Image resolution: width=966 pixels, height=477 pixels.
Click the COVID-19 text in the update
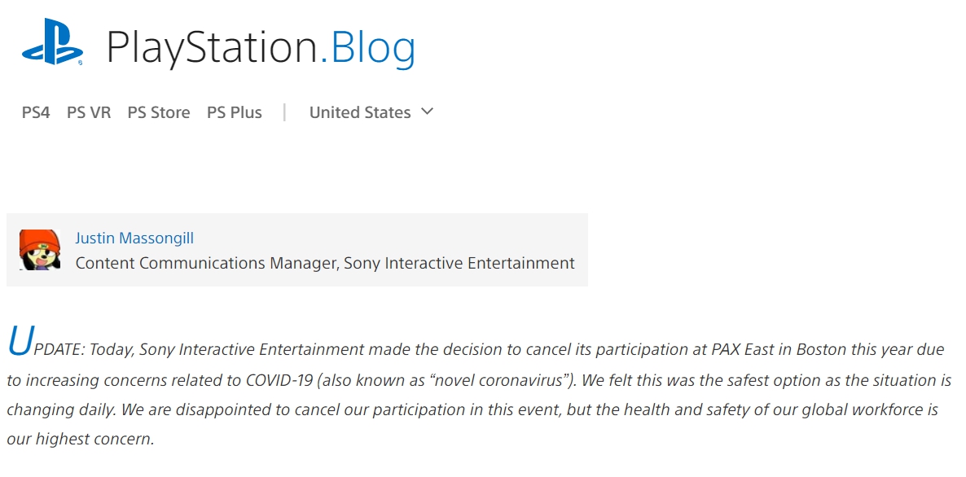click(x=279, y=380)
